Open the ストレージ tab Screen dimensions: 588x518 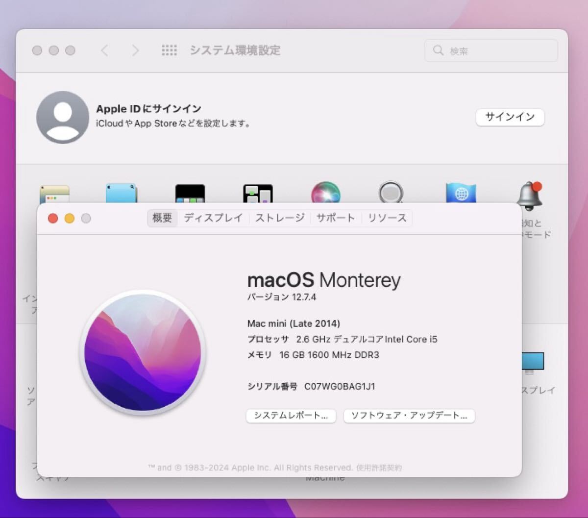(280, 218)
